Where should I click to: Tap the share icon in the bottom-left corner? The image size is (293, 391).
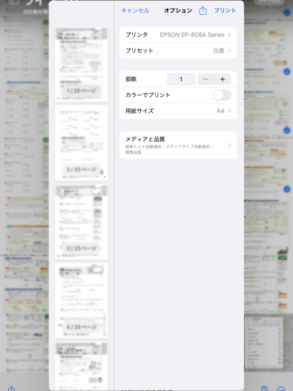coord(11,388)
